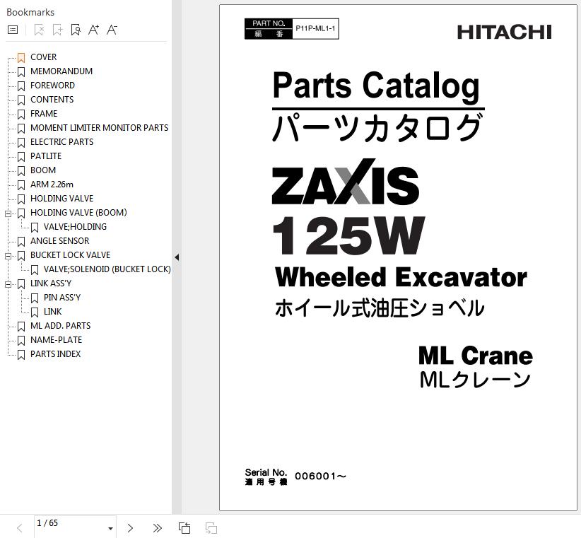Image resolution: width=581 pixels, height=538 pixels.
Task: Click the rotate page view icon
Action: pyautogui.click(x=184, y=528)
